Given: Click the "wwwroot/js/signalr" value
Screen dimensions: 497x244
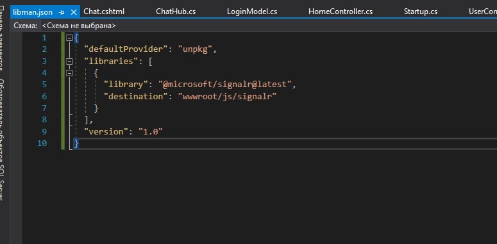Looking at the screenshot, I should pyautogui.click(x=227, y=96).
